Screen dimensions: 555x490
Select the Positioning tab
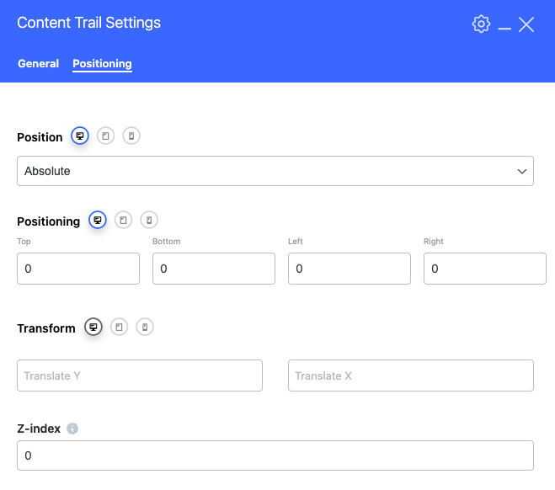pos(102,64)
